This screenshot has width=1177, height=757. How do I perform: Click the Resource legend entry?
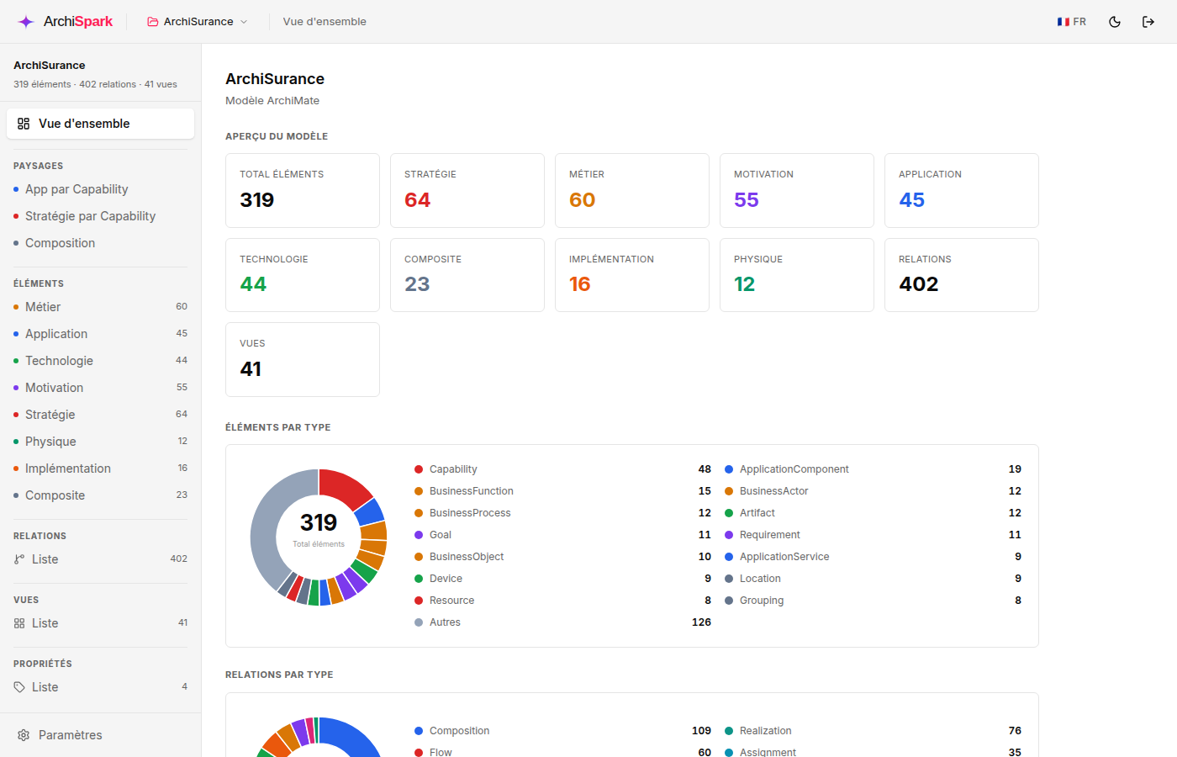tap(562, 601)
